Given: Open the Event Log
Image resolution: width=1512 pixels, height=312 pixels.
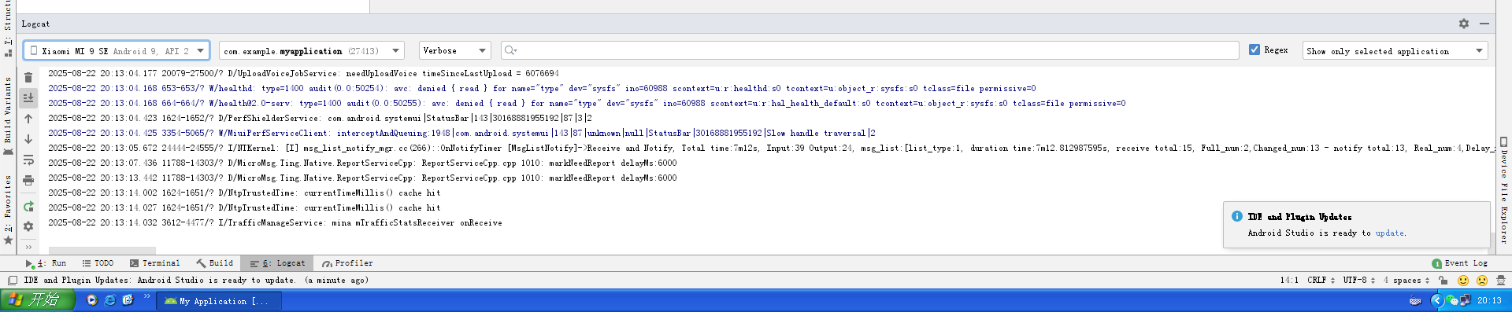Looking at the screenshot, I should pos(1460,263).
